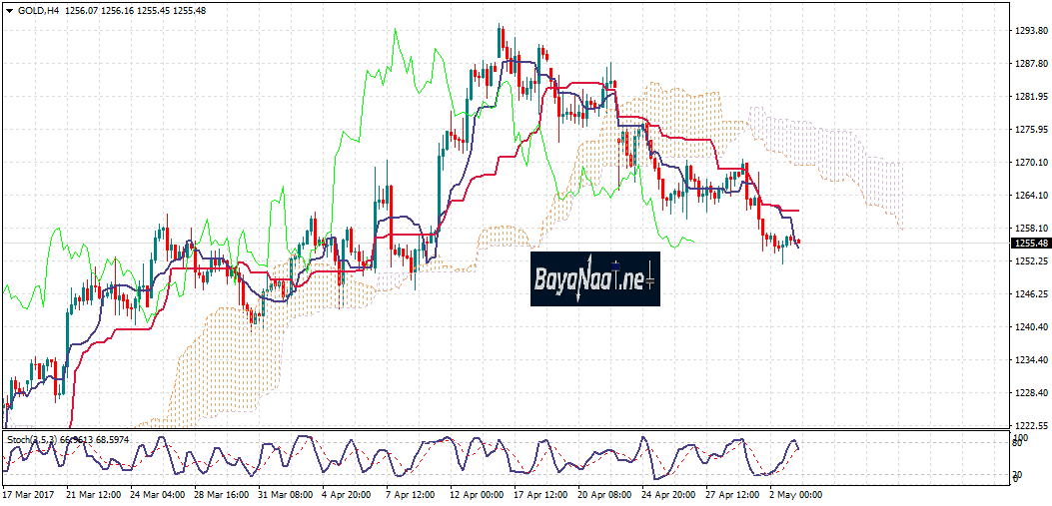Click the 100 level on stochastic scale
The width and height of the screenshot is (1052, 506).
[x=1020, y=438]
